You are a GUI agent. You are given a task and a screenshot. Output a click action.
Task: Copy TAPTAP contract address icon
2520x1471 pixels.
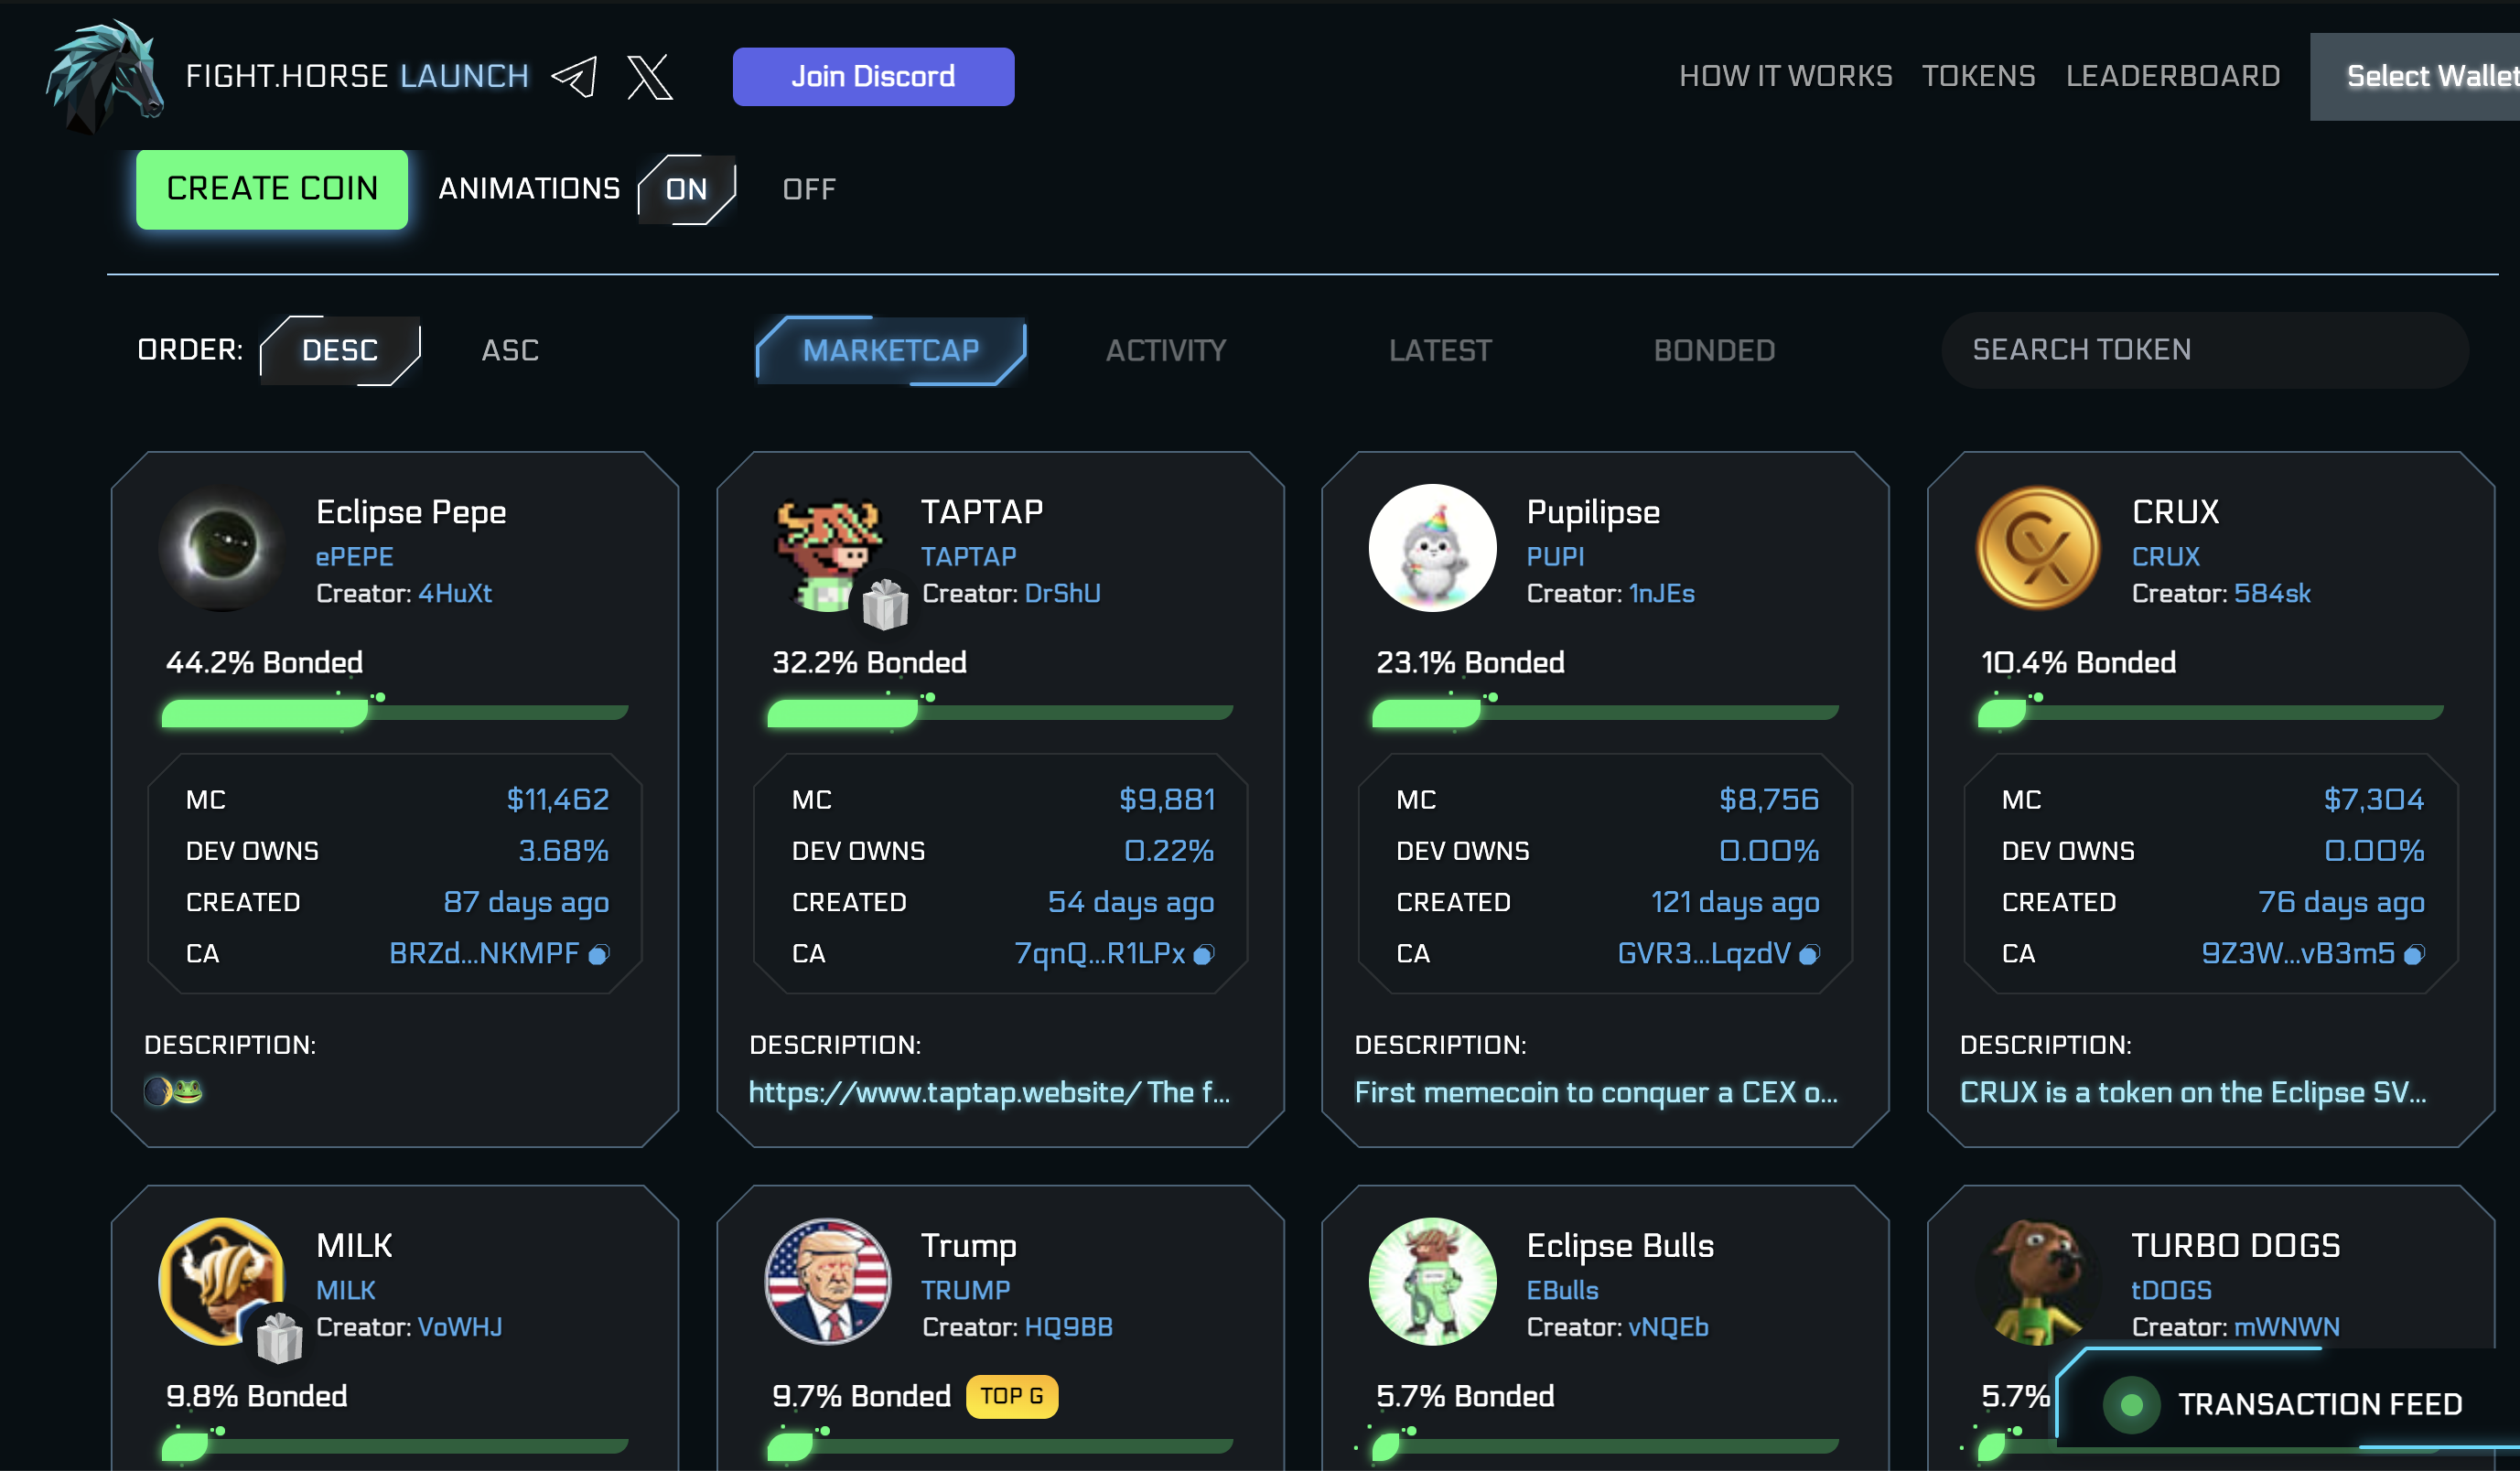[x=1204, y=955]
